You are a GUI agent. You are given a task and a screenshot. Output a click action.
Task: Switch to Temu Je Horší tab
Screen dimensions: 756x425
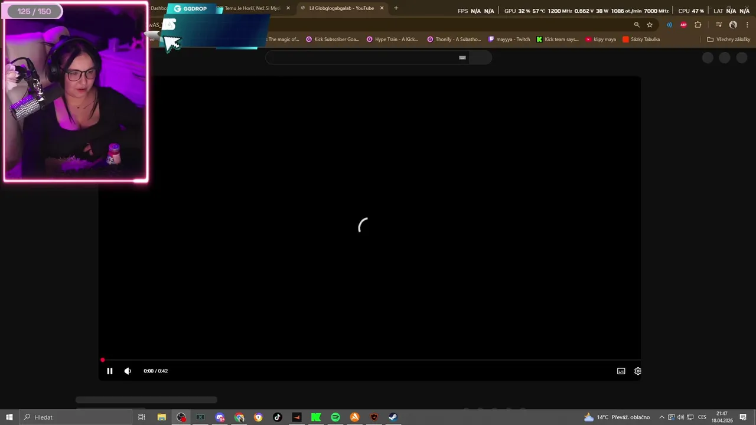pos(252,8)
